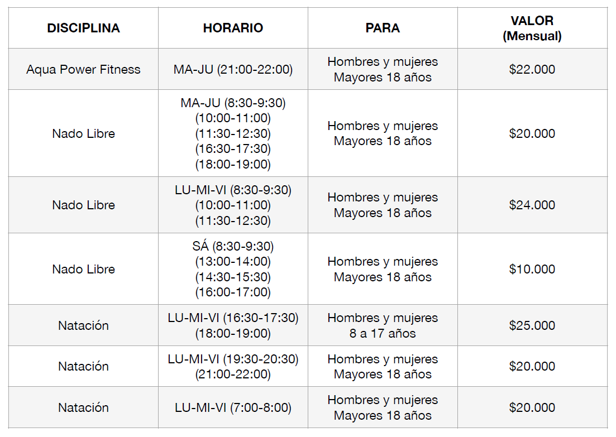Click the HORARIO column header

(233, 28)
